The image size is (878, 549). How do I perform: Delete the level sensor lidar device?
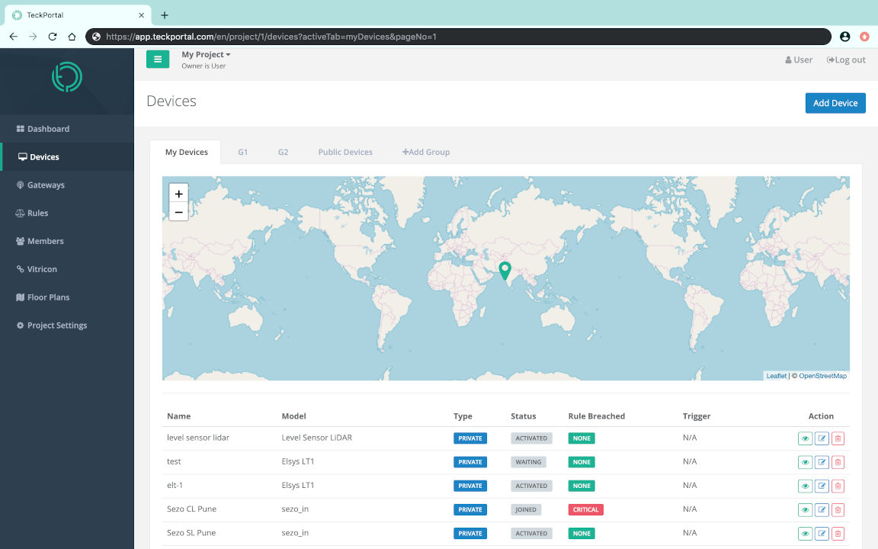pos(838,438)
